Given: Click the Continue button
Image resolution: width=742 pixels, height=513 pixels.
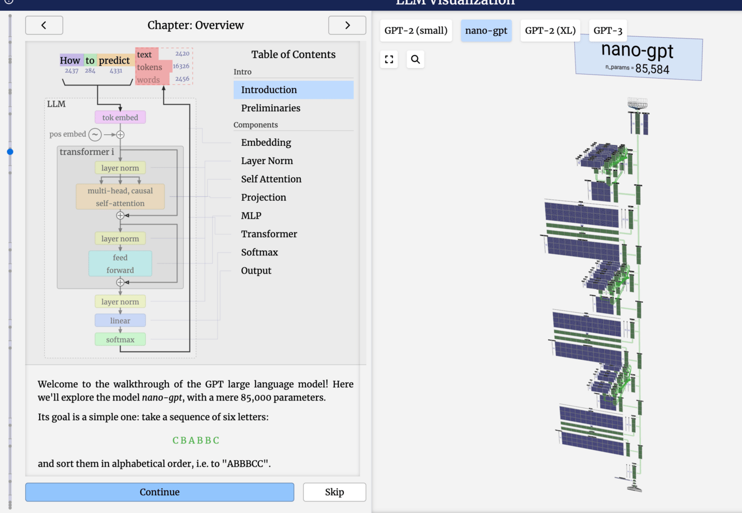Looking at the screenshot, I should (160, 492).
